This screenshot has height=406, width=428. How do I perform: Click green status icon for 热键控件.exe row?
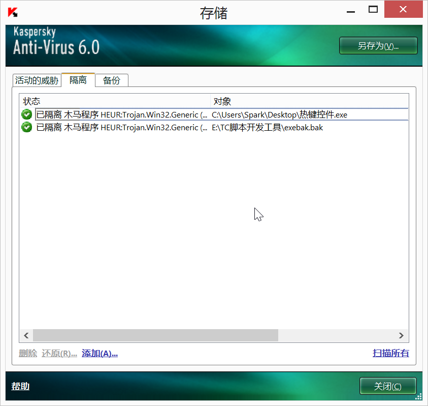(x=27, y=114)
